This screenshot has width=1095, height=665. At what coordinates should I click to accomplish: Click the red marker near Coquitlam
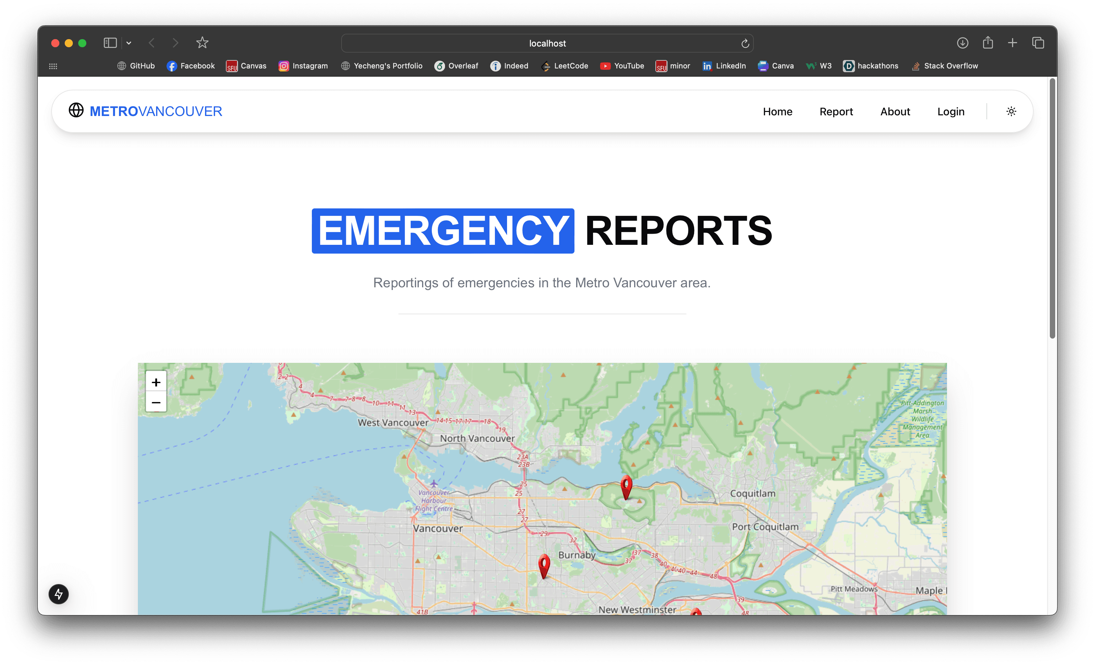625,487
